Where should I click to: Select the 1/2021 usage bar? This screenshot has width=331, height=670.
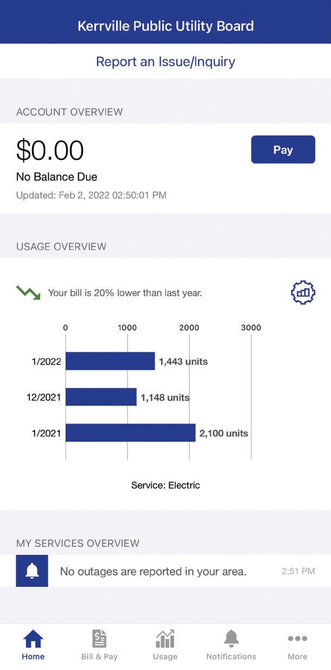[x=130, y=433]
